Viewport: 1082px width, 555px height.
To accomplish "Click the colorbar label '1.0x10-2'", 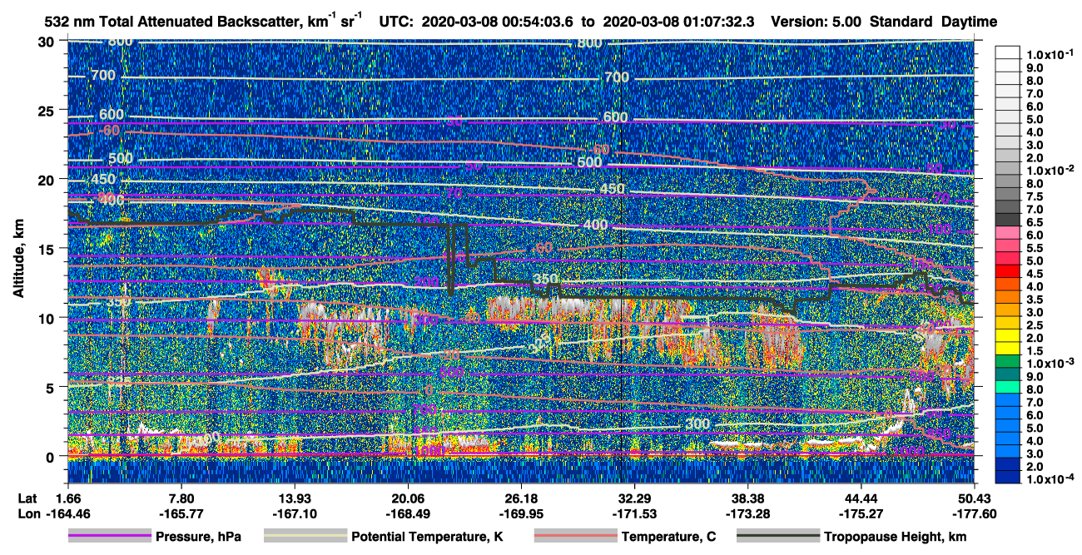I will [1049, 170].
